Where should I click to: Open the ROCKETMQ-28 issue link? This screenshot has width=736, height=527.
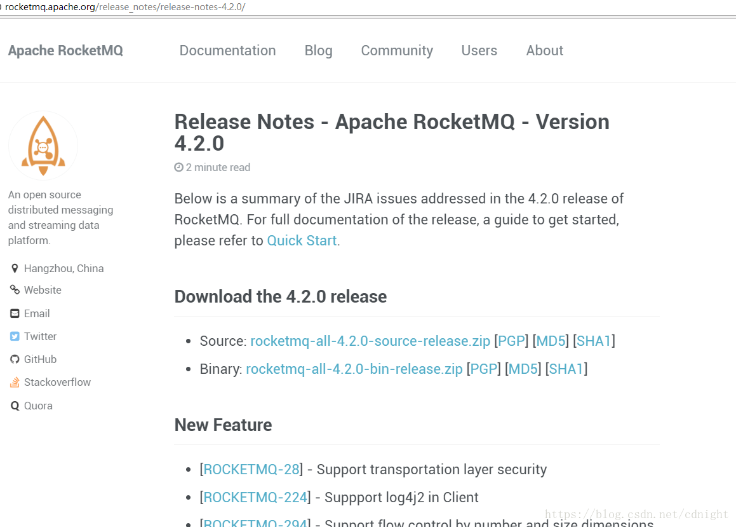click(251, 470)
